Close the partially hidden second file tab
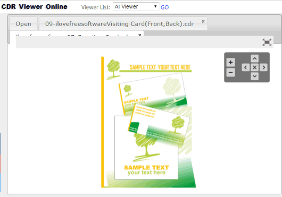 139,35
